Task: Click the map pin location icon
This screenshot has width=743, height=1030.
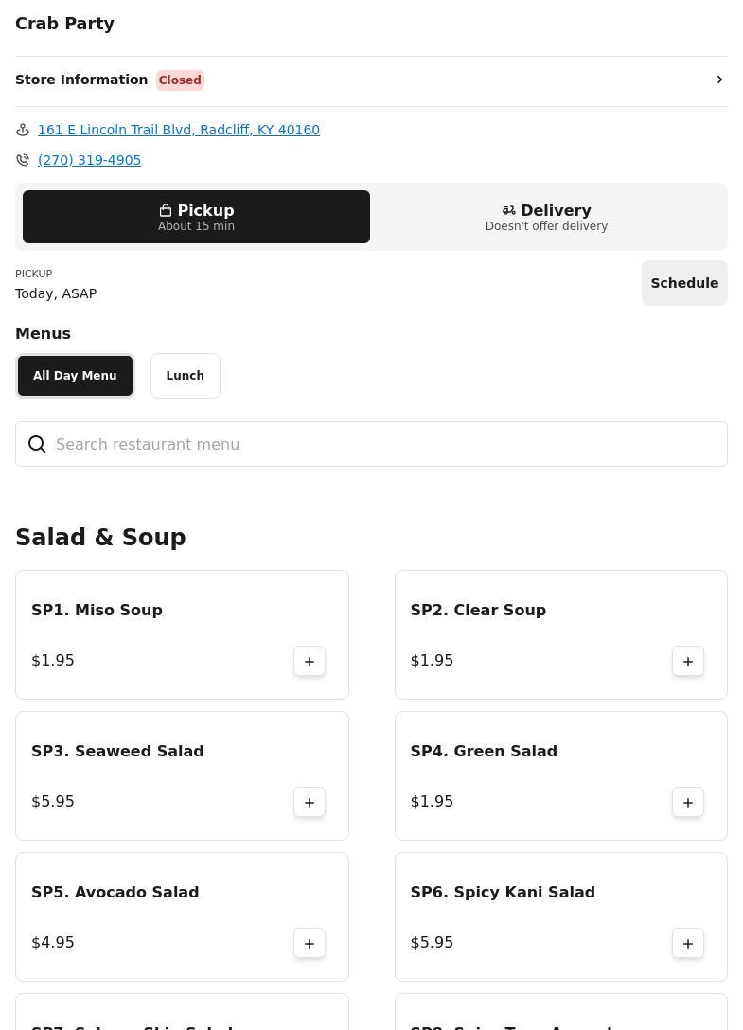Action: [23, 130]
